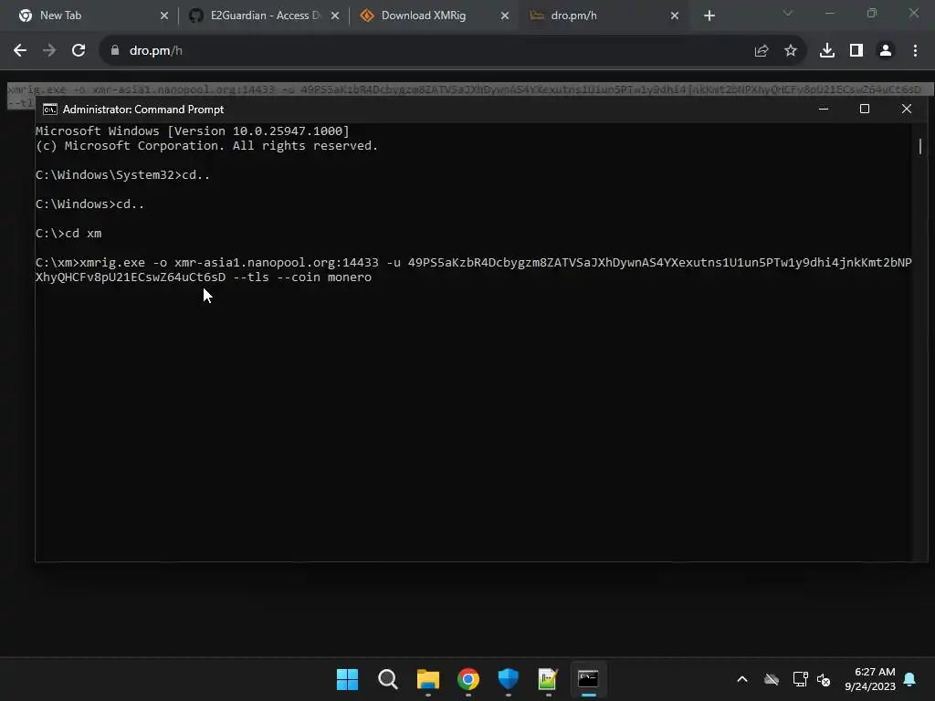Click the muted volume tray icon
This screenshot has height=701, width=935.
pyautogui.click(x=824, y=679)
